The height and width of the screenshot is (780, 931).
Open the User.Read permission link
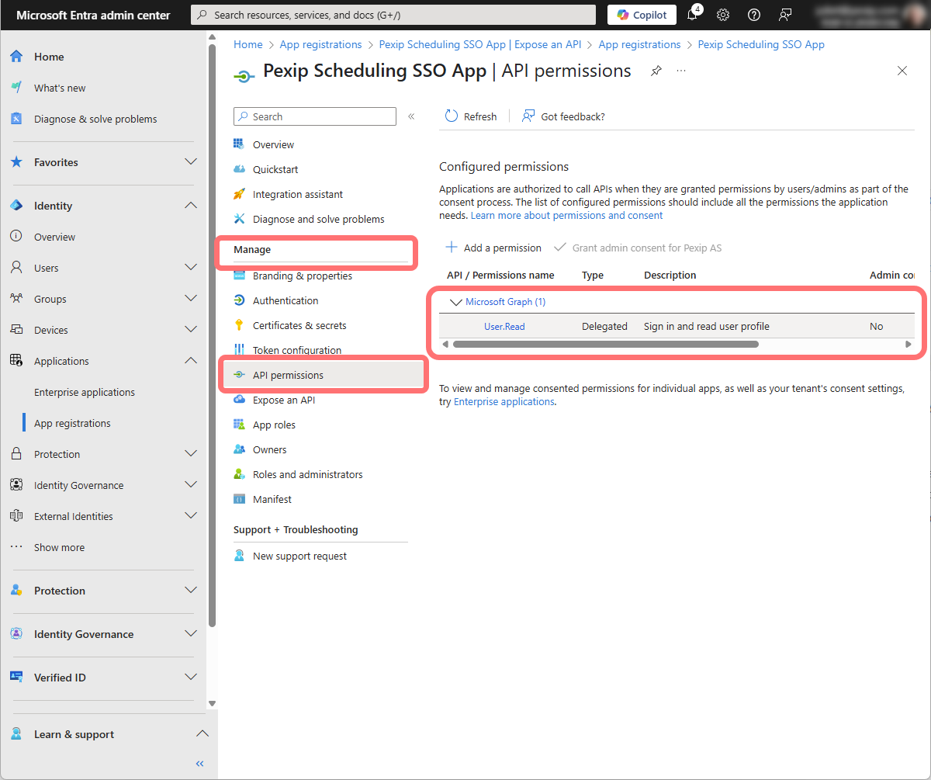tap(504, 327)
